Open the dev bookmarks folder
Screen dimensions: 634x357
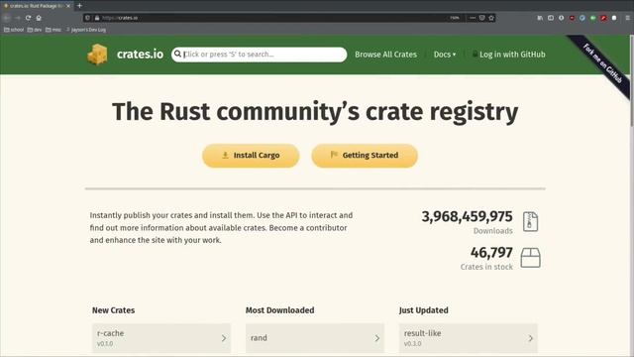coord(35,30)
